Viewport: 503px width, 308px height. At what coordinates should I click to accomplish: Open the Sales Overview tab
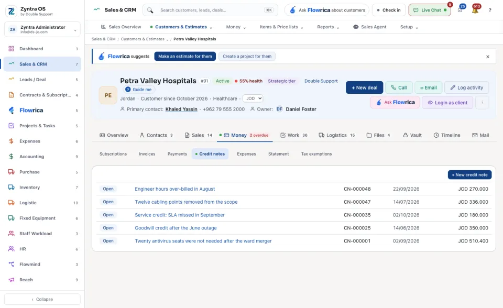(121, 27)
